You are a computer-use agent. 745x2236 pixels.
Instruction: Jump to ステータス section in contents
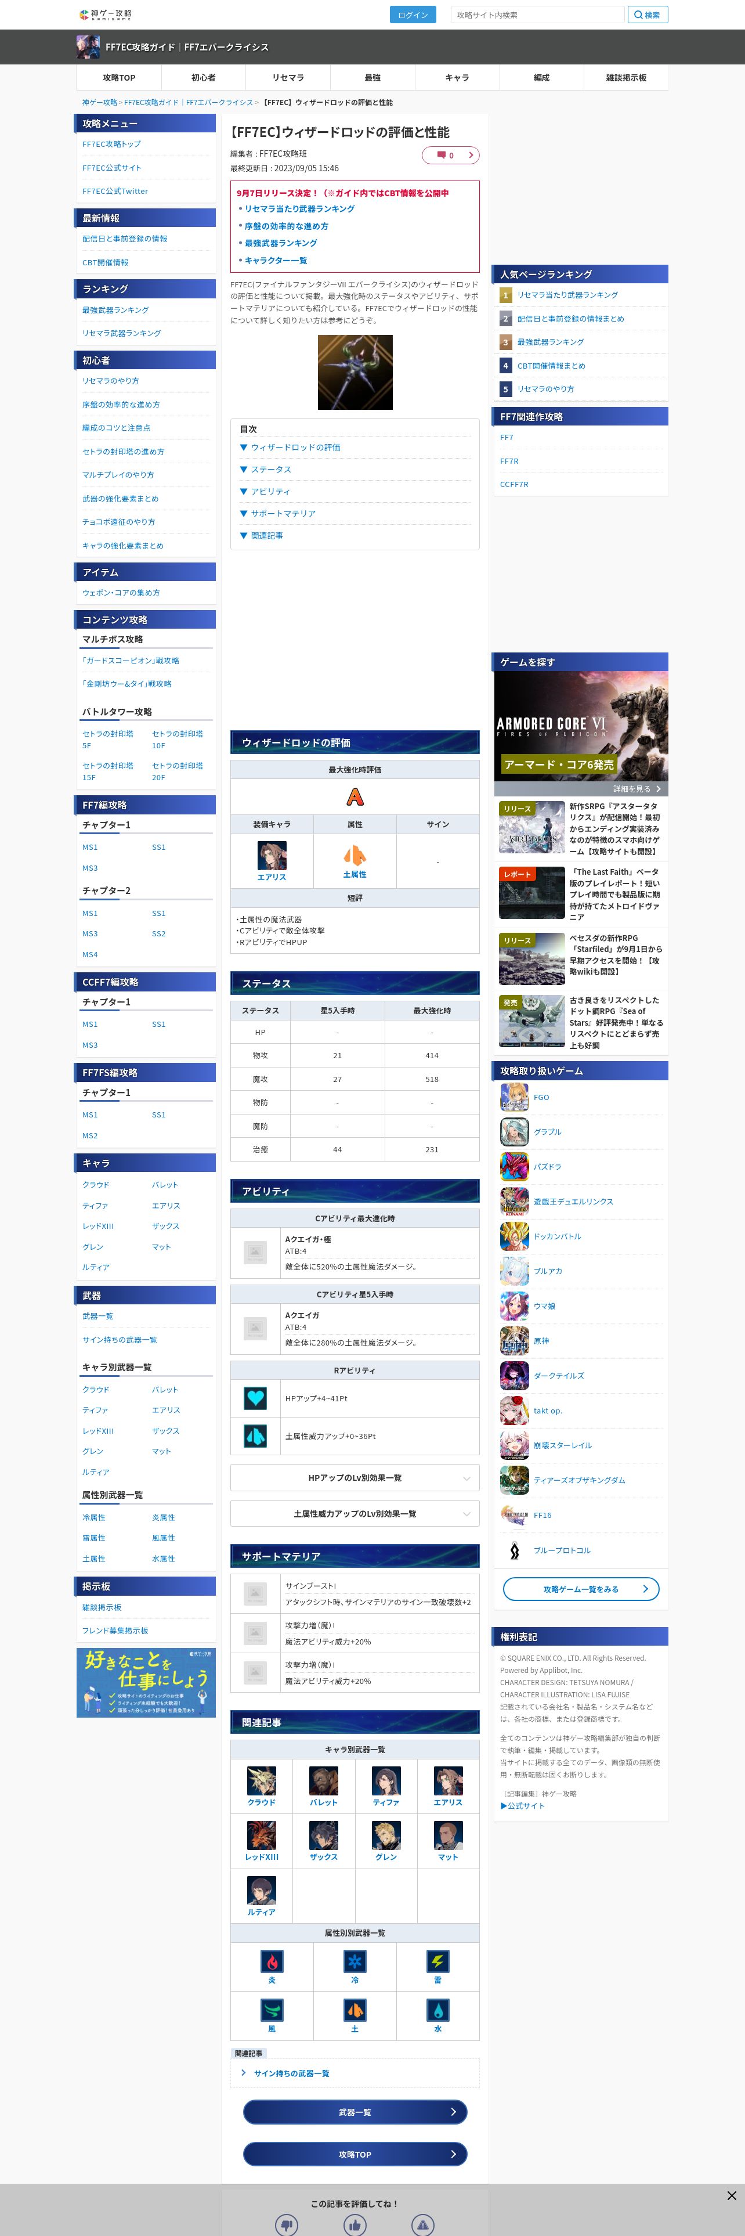tap(270, 470)
